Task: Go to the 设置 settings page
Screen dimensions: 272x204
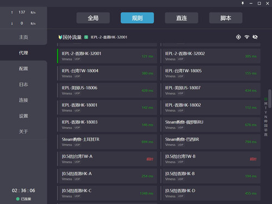Action: point(23,116)
